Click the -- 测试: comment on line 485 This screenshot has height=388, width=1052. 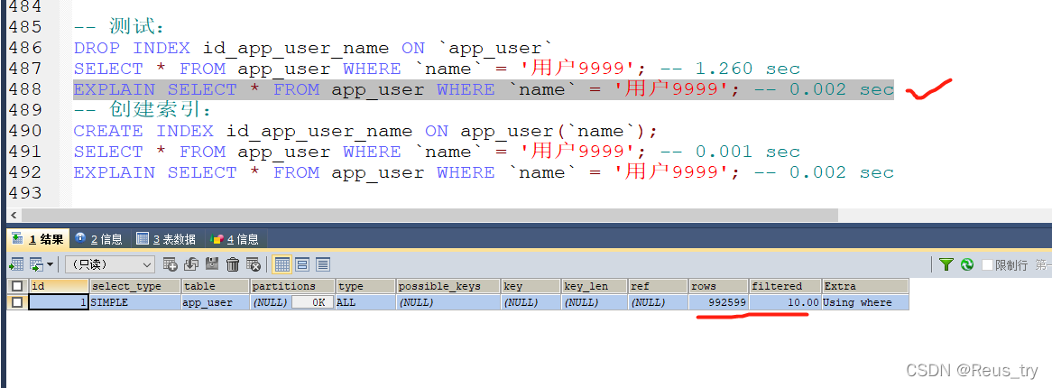point(119,28)
